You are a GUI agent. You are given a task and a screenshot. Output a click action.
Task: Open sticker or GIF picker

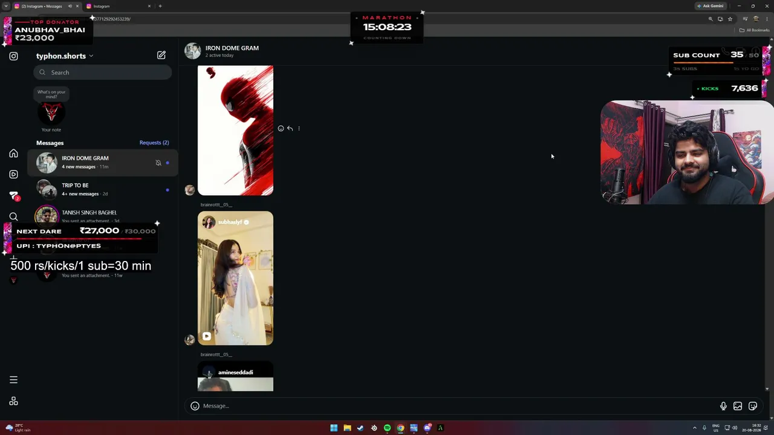(753, 406)
